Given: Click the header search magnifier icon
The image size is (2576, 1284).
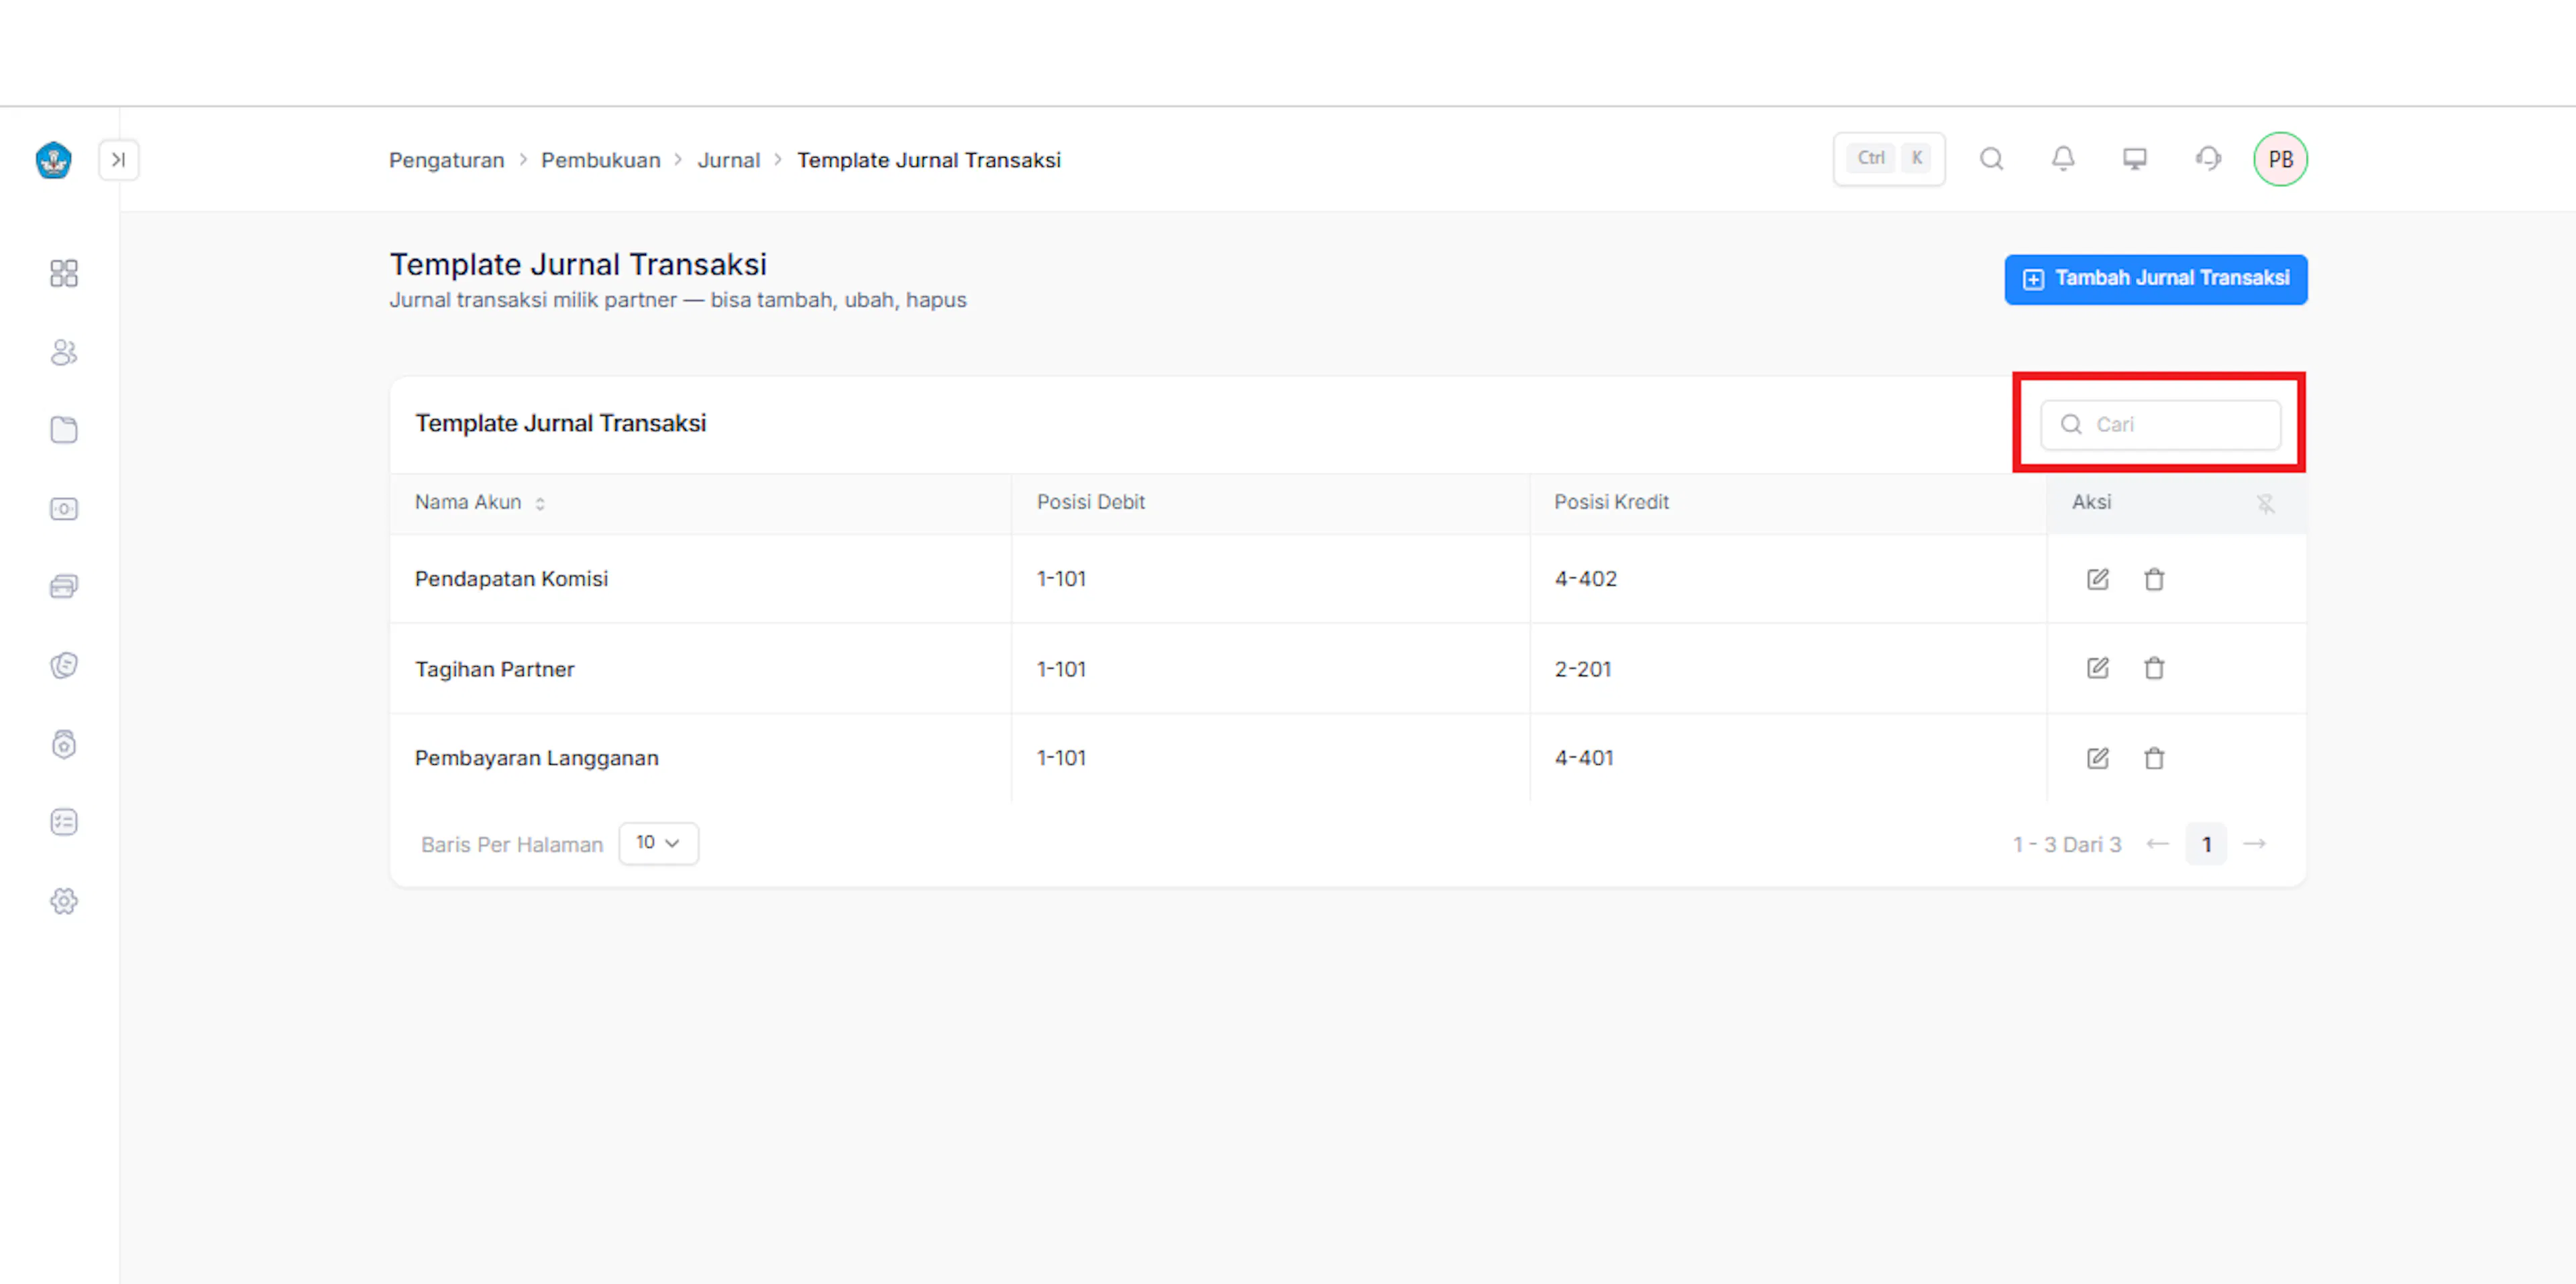Looking at the screenshot, I should click(1991, 159).
